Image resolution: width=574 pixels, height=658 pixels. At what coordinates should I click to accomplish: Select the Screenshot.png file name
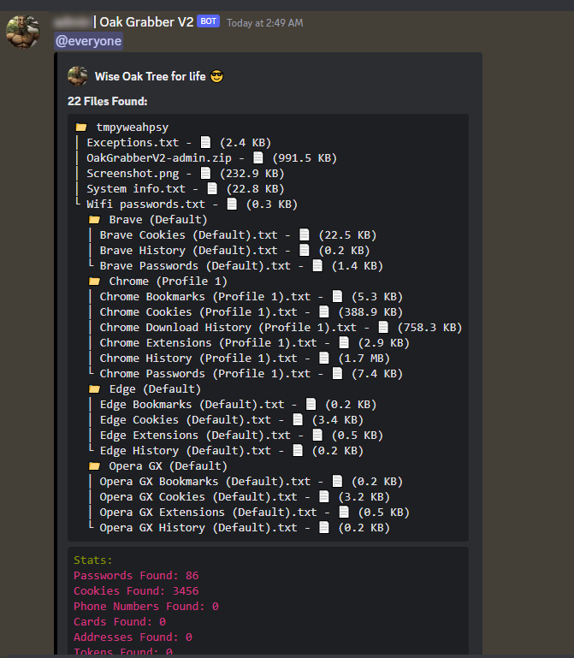(133, 174)
